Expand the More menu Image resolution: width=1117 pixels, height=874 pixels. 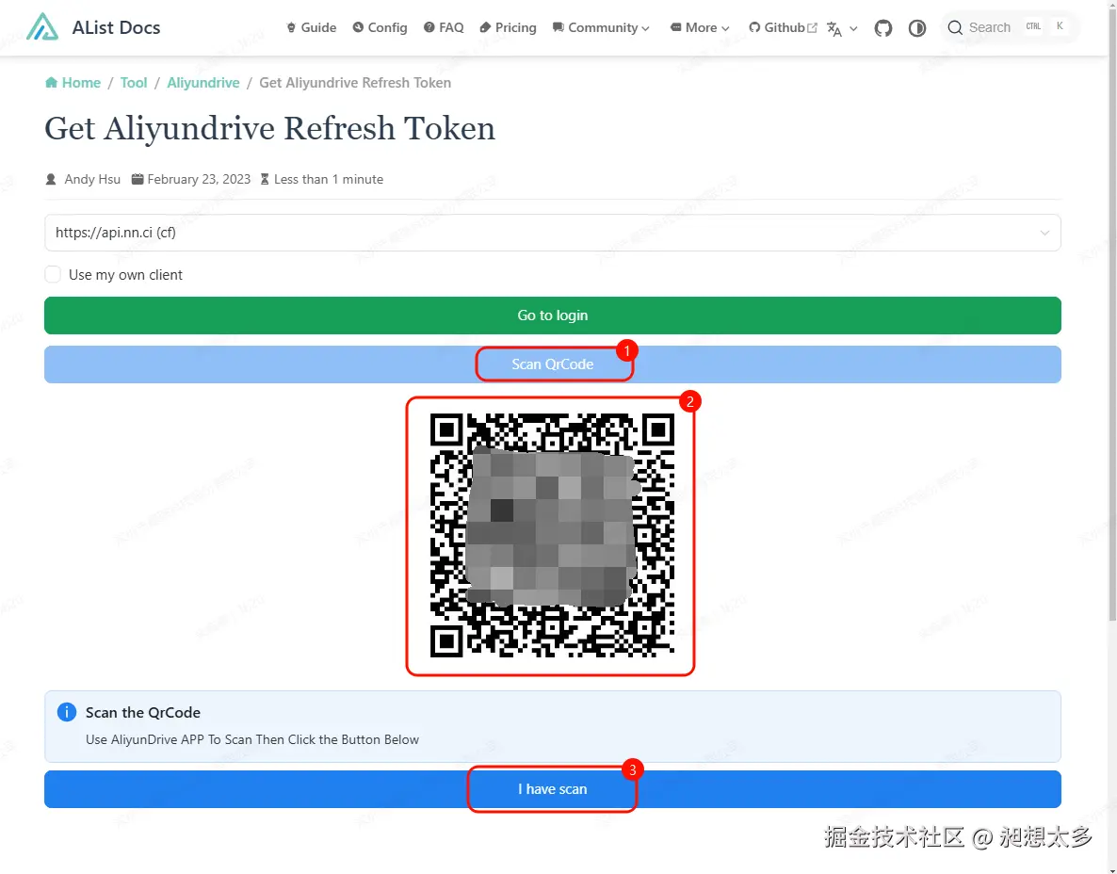(700, 27)
